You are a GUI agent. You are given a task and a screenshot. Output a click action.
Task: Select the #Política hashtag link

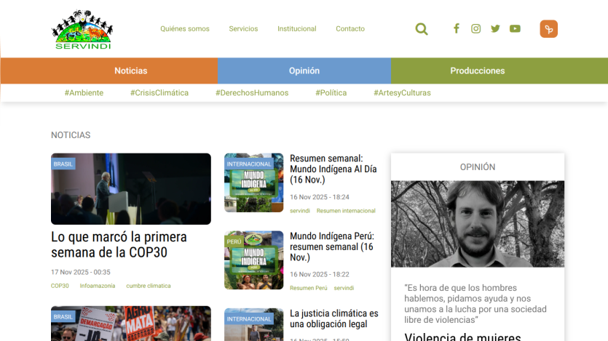(x=331, y=93)
